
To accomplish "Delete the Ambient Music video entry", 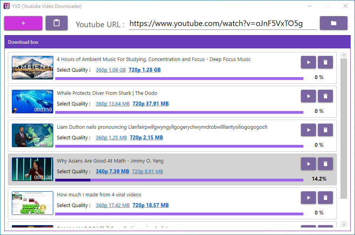I will point(325,62).
